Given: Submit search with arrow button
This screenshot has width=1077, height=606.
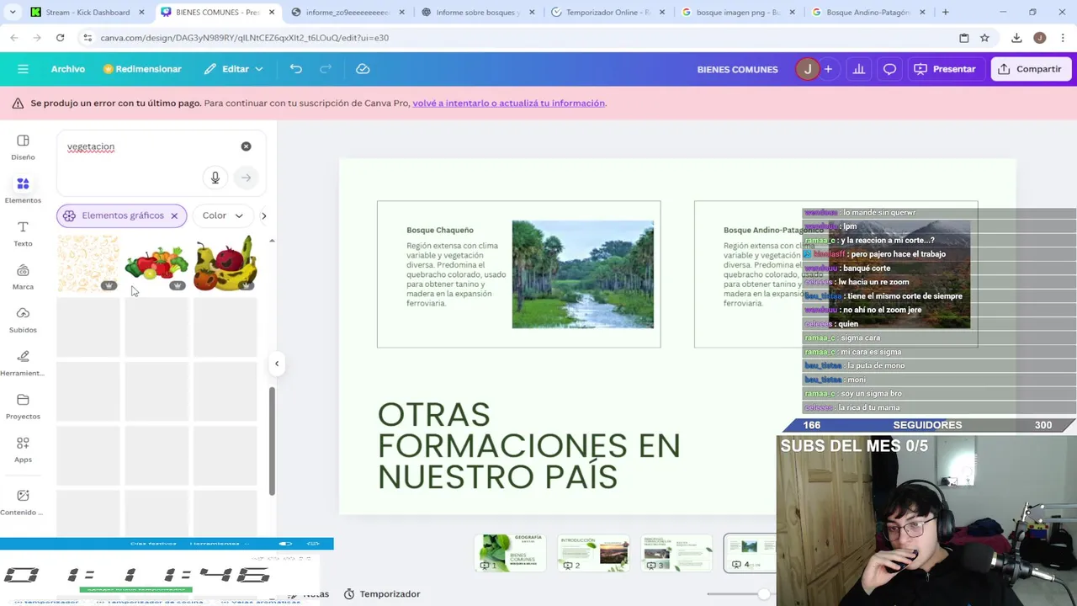Looking at the screenshot, I should coord(246,178).
